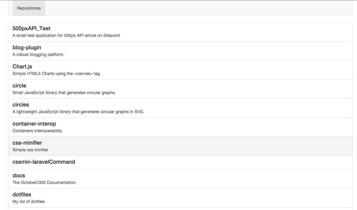Open the docs repository title
This screenshot has width=357, height=210.
coord(19,176)
